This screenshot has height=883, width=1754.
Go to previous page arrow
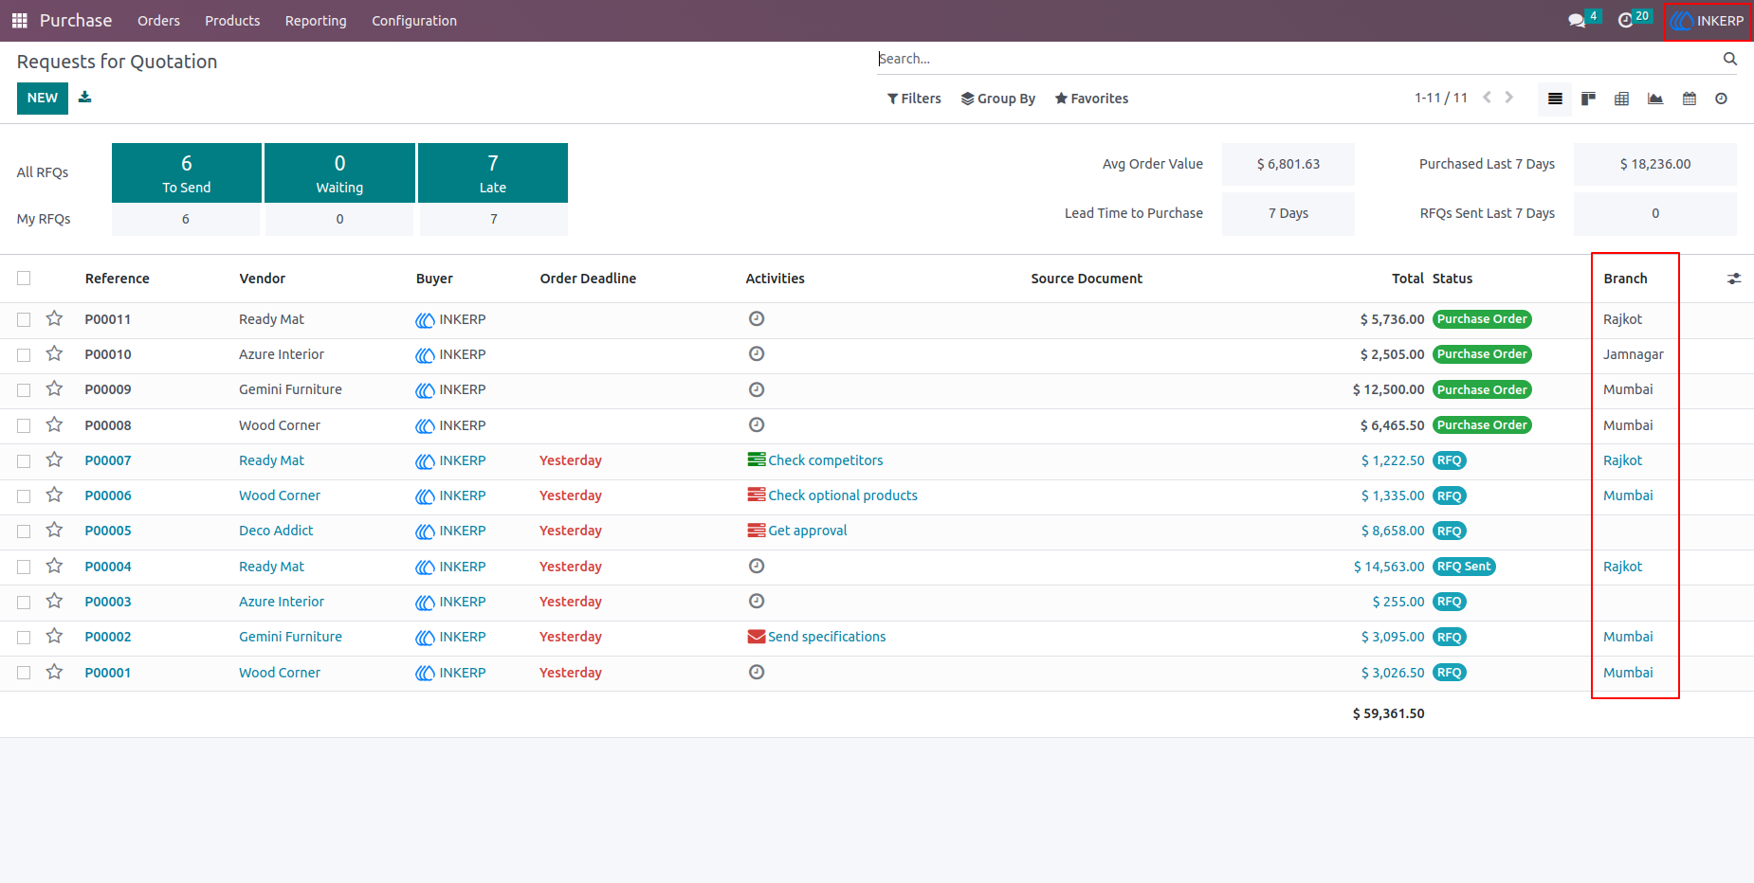pyautogui.click(x=1487, y=98)
